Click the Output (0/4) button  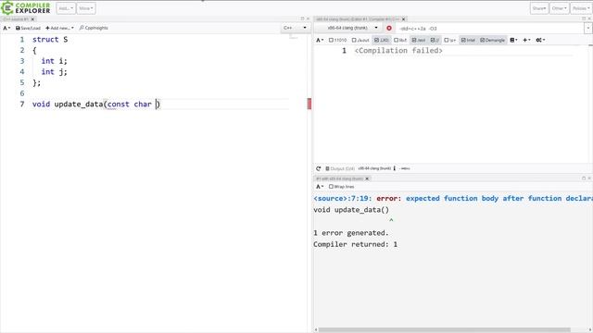coord(340,168)
